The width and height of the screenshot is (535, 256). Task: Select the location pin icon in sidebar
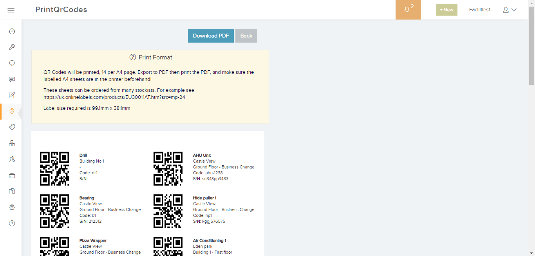(12, 111)
